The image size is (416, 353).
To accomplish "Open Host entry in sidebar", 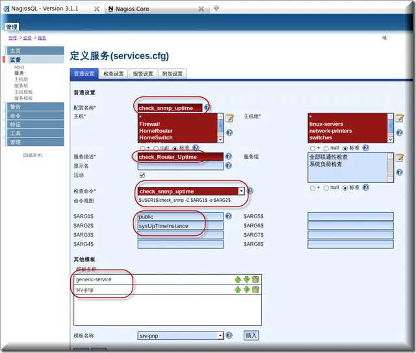I will [x=19, y=67].
